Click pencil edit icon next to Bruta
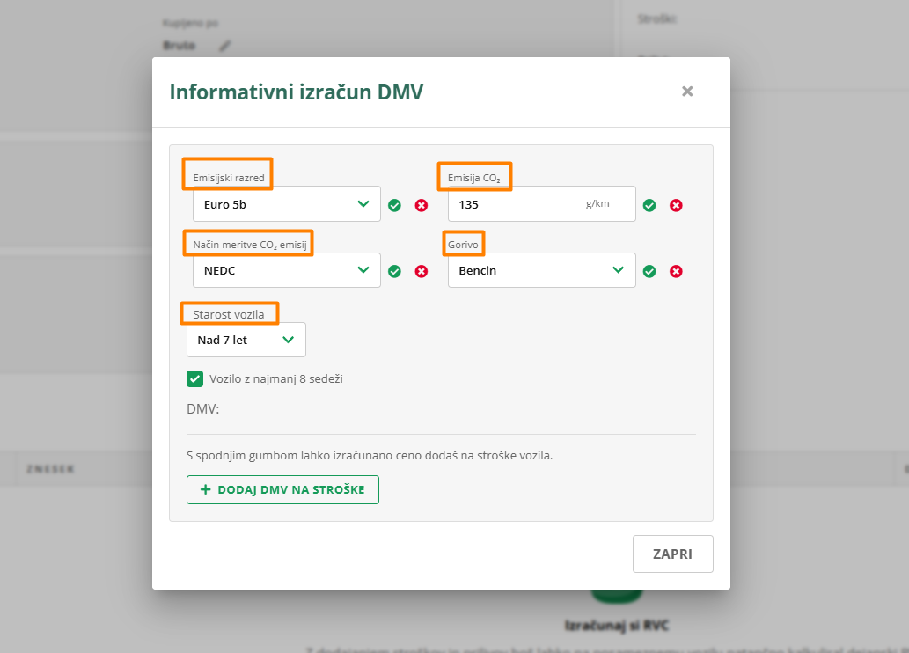The height and width of the screenshot is (653, 909). click(x=224, y=46)
